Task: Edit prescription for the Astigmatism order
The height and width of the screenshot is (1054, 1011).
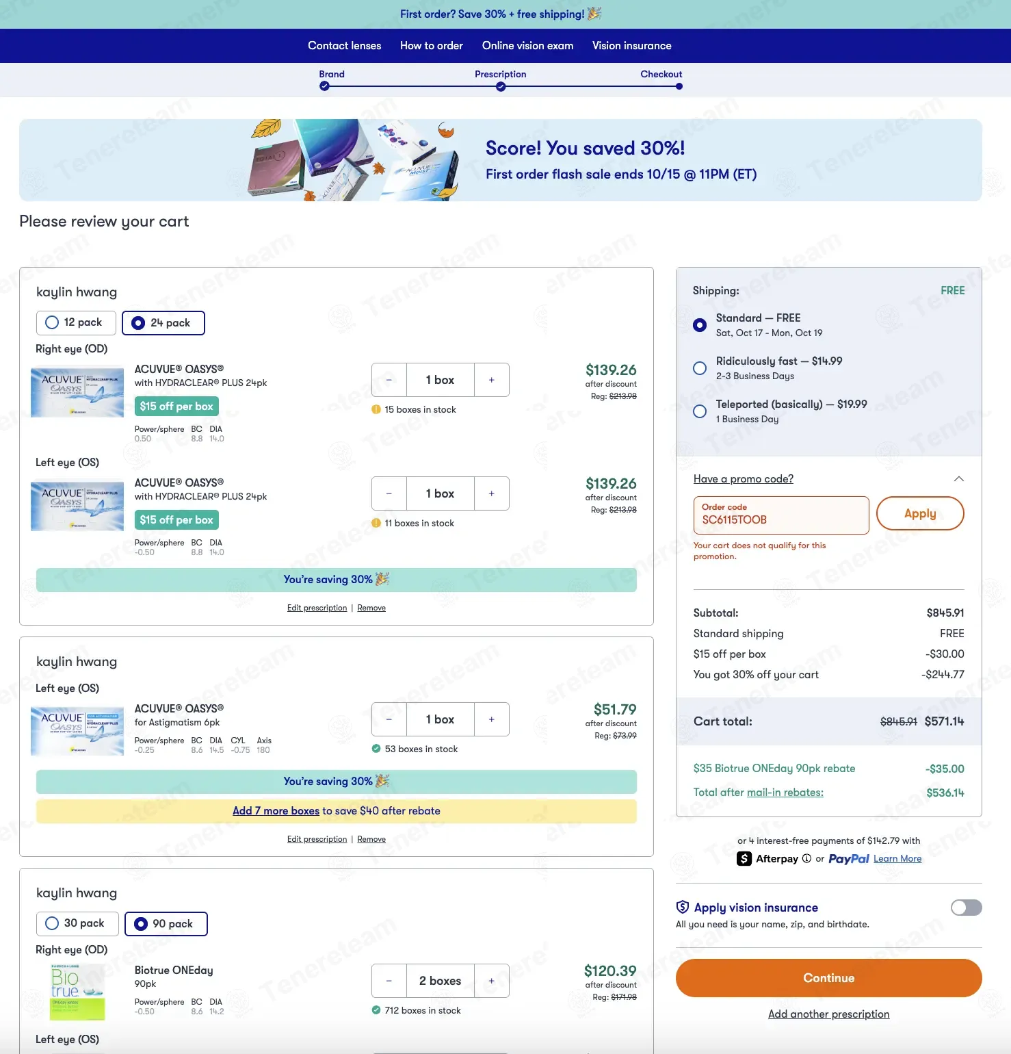Action: (317, 839)
